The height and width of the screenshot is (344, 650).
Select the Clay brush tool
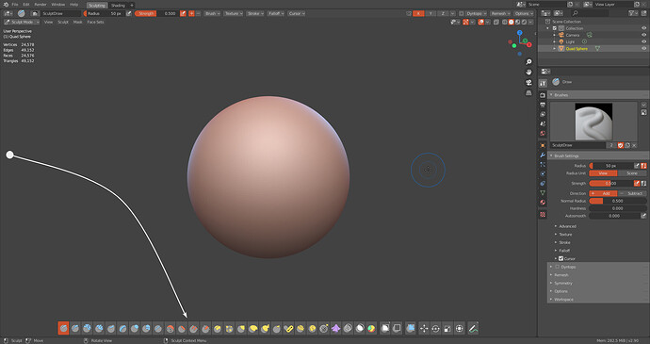[x=87, y=328]
